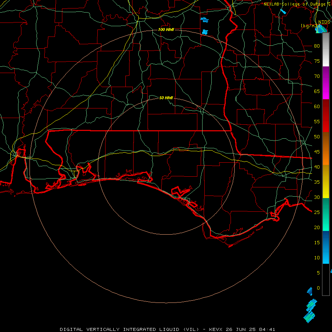Pick the red segment of the color bar
The height and width of the screenshot is (332, 332).
tap(326, 116)
